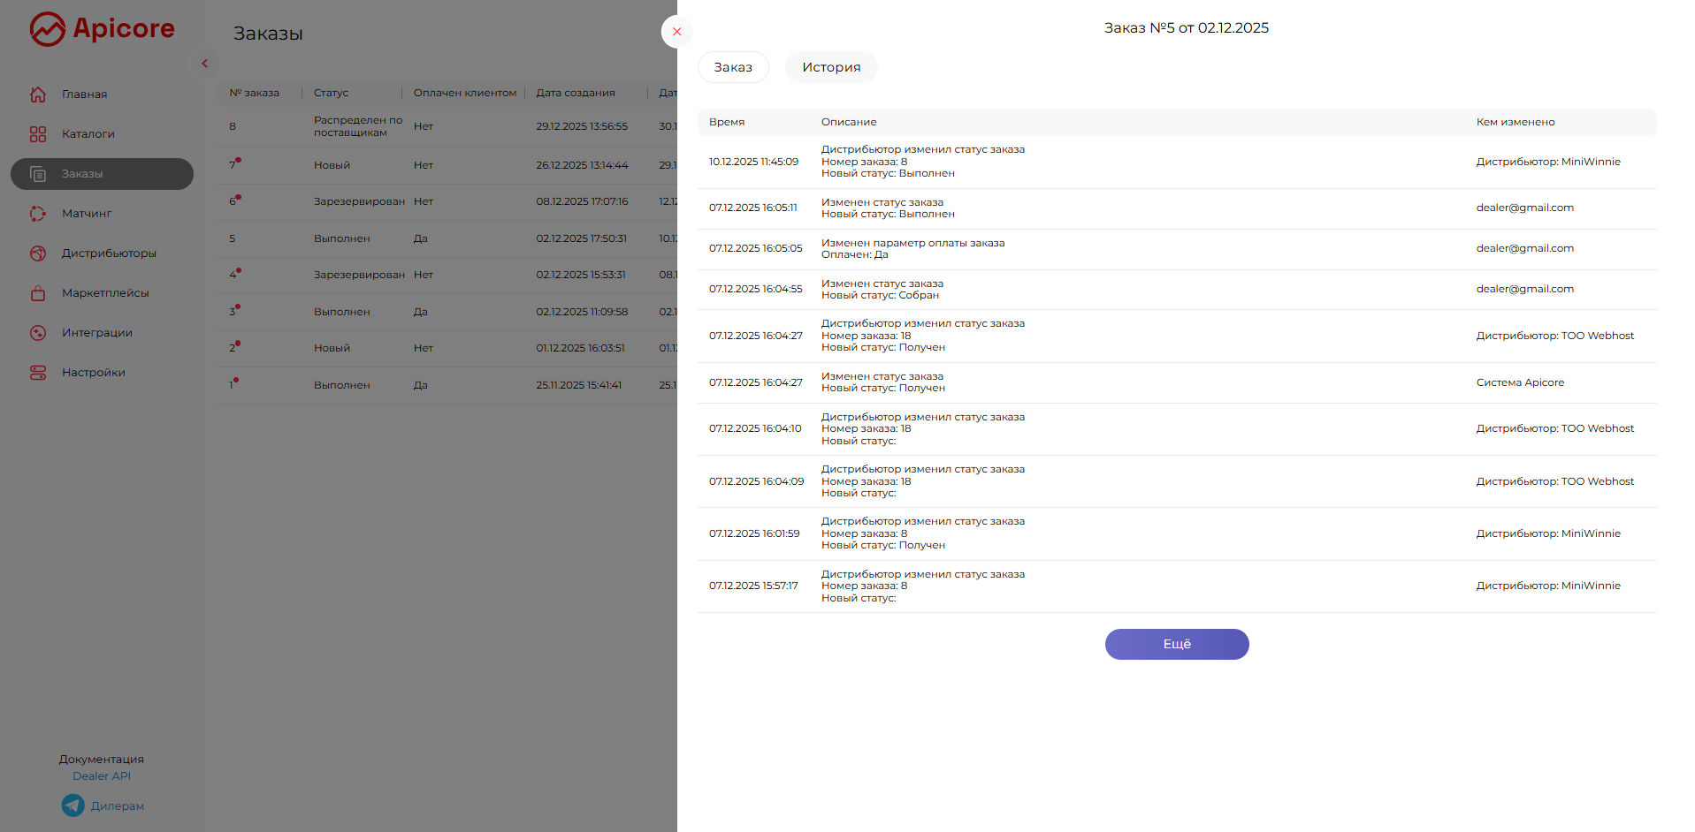Screen dimensions: 1695x832
Task: Click the Матчинг sidebar icon
Action: (x=38, y=214)
